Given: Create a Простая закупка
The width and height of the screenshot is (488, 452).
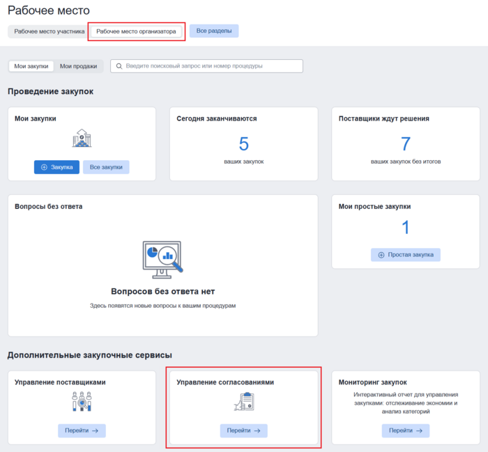Looking at the screenshot, I should point(405,255).
